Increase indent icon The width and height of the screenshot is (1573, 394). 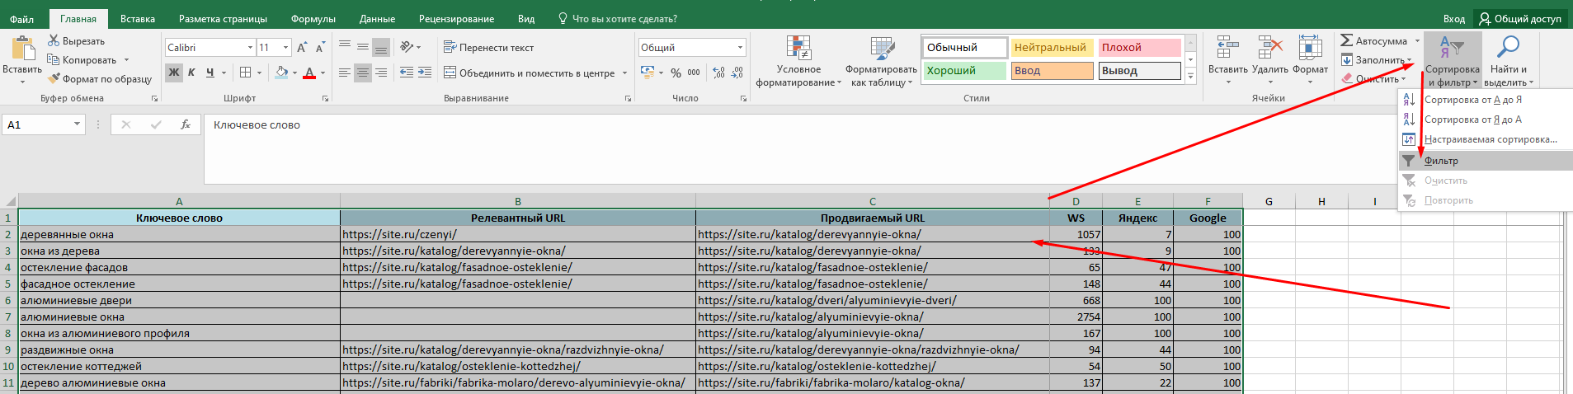click(425, 73)
